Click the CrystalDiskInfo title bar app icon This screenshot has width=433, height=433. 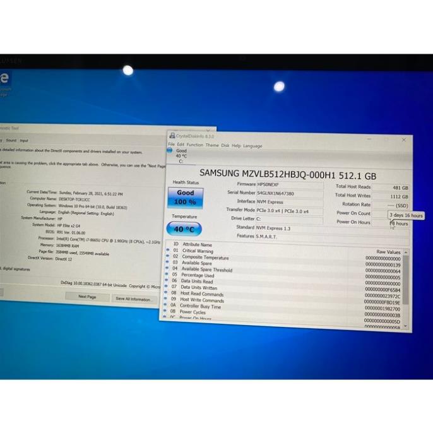[x=170, y=136]
